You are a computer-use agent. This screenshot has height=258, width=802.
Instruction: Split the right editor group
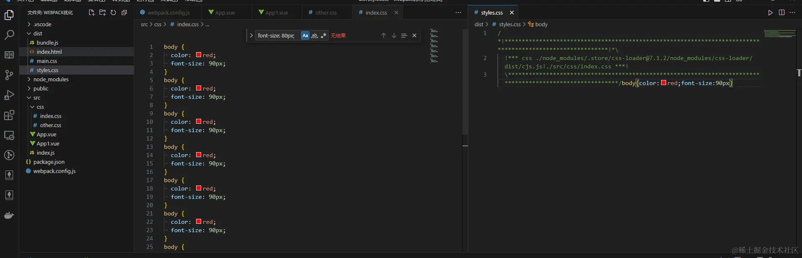[x=782, y=13]
